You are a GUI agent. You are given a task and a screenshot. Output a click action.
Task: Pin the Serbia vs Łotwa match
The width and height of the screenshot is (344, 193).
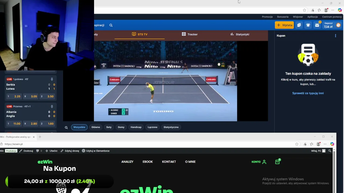52,79
